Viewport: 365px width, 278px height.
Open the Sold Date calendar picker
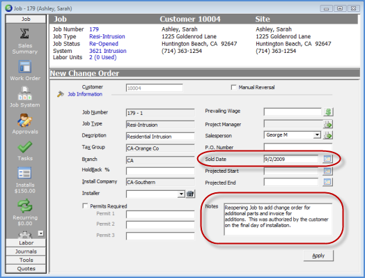click(327, 159)
